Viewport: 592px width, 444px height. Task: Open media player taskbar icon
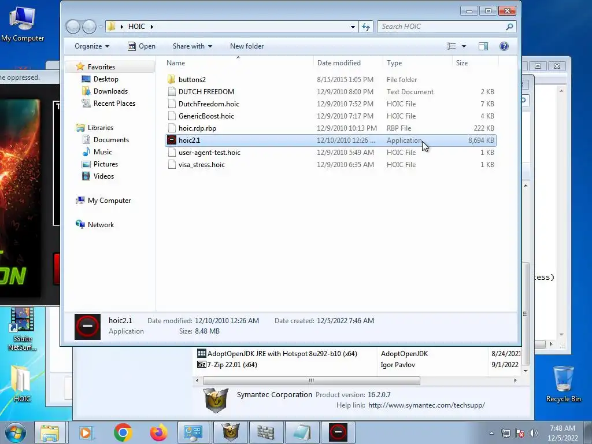coord(87,432)
